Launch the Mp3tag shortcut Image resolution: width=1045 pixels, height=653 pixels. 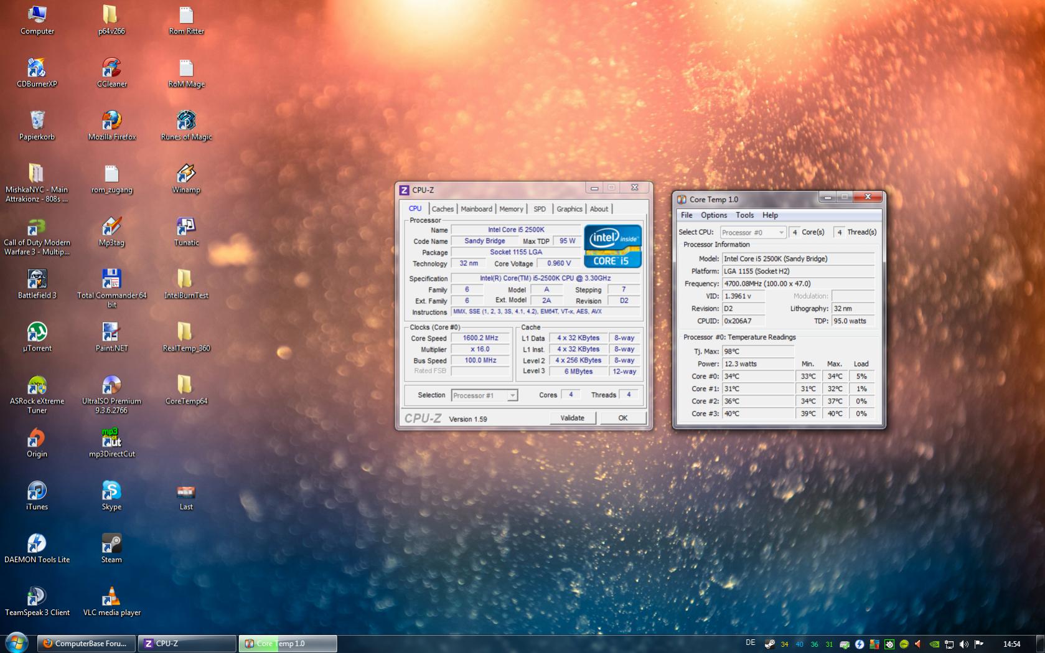pyautogui.click(x=111, y=232)
